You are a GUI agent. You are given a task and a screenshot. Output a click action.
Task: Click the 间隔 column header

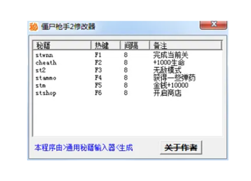[x=135, y=45]
